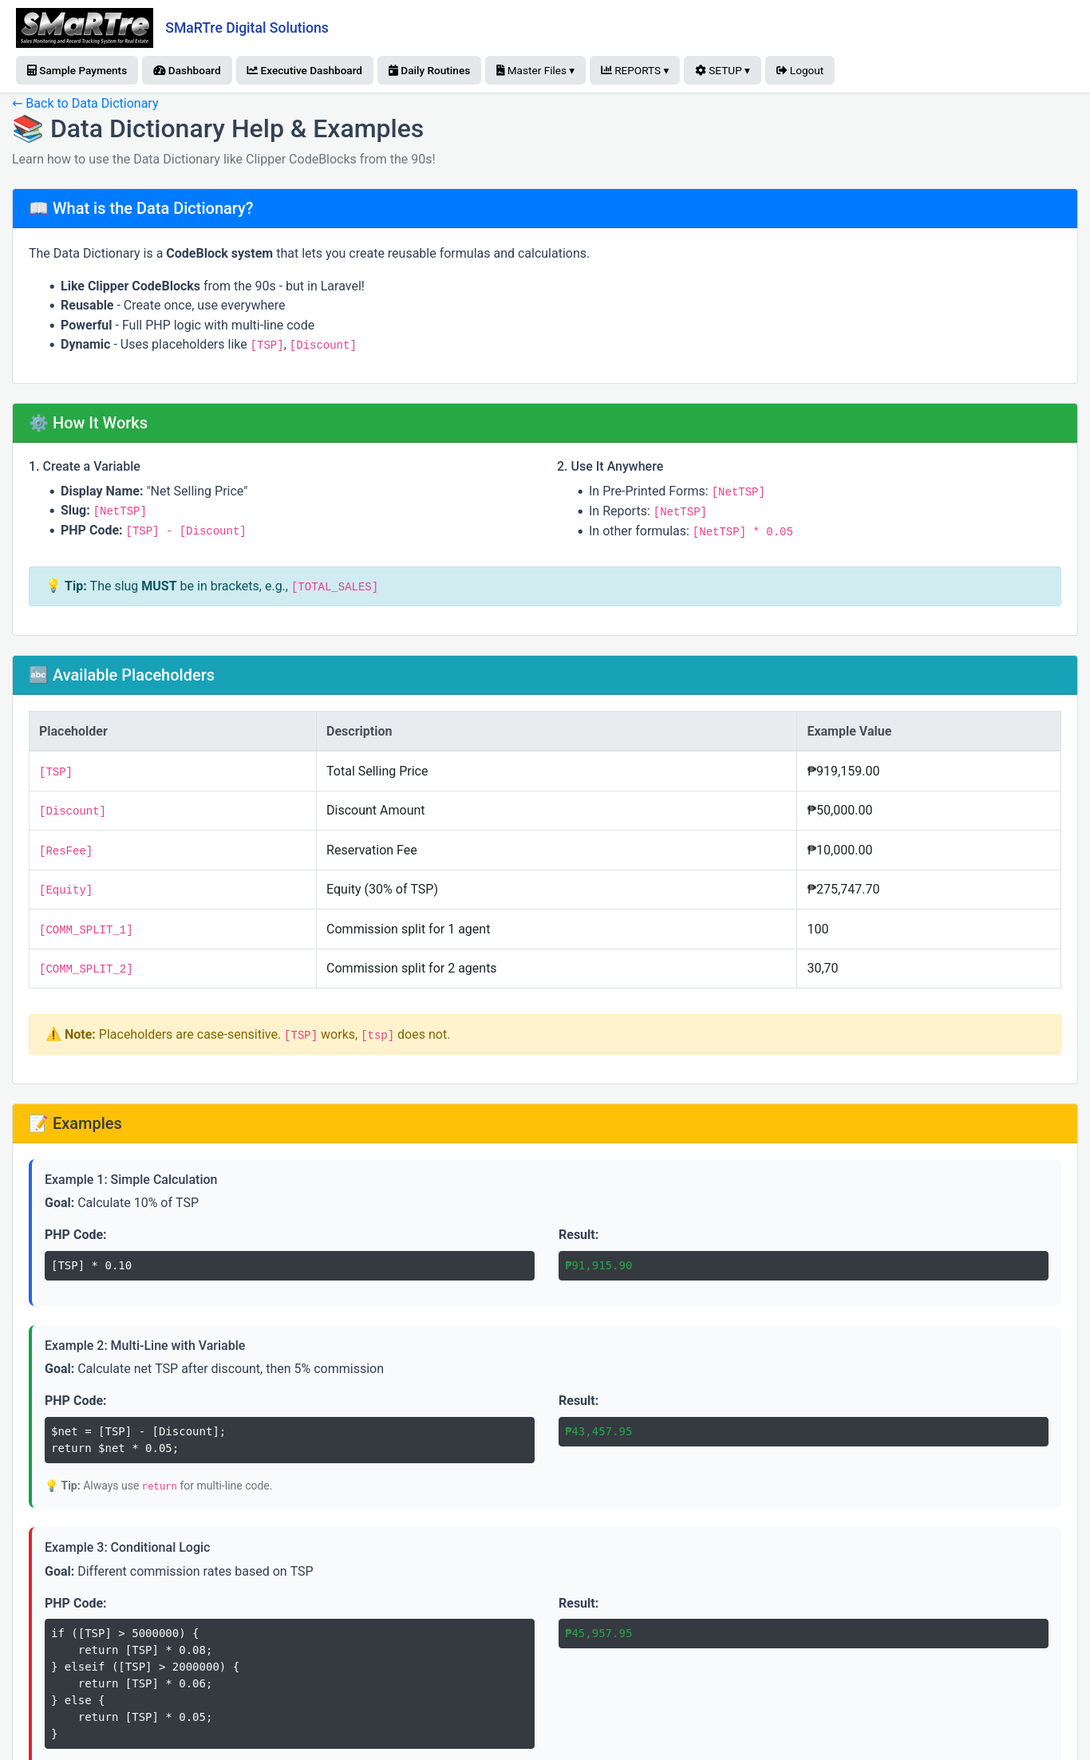Click the gear icon on SETUP
The width and height of the screenshot is (1090, 1760).
click(701, 70)
